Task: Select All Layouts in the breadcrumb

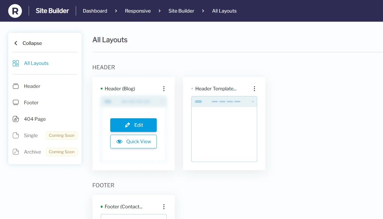Action: [224, 11]
